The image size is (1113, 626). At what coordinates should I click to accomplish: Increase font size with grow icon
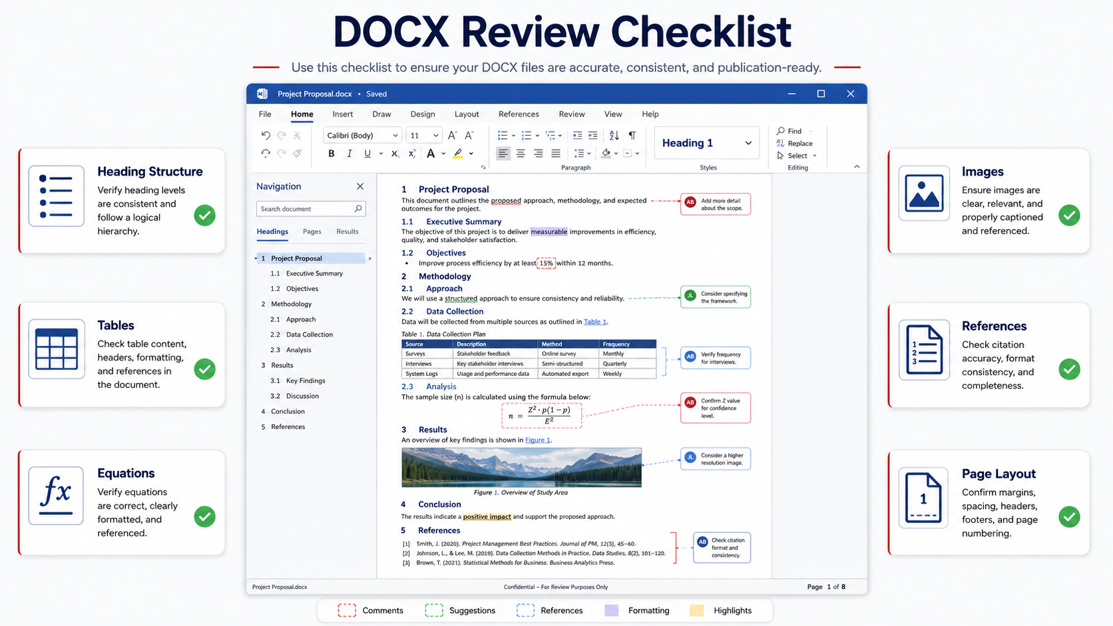point(452,135)
